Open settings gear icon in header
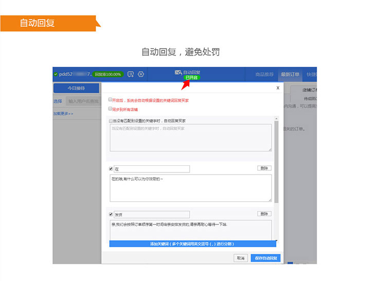Screen dimensions: 391x281 141,74
